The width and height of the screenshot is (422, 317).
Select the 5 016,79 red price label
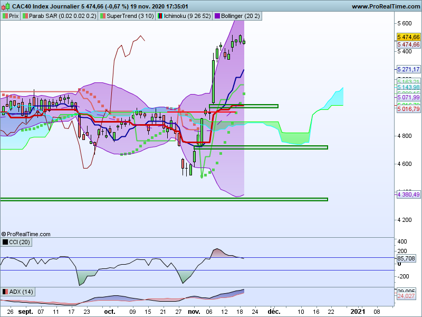408,109
